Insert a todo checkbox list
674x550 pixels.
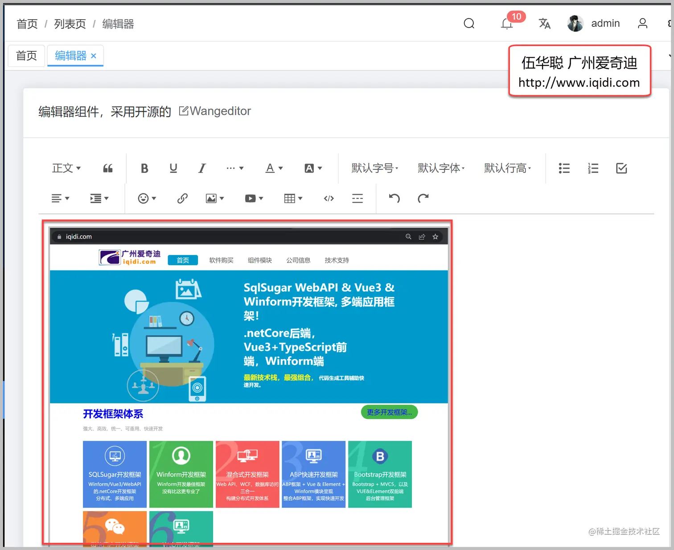pyautogui.click(x=621, y=168)
